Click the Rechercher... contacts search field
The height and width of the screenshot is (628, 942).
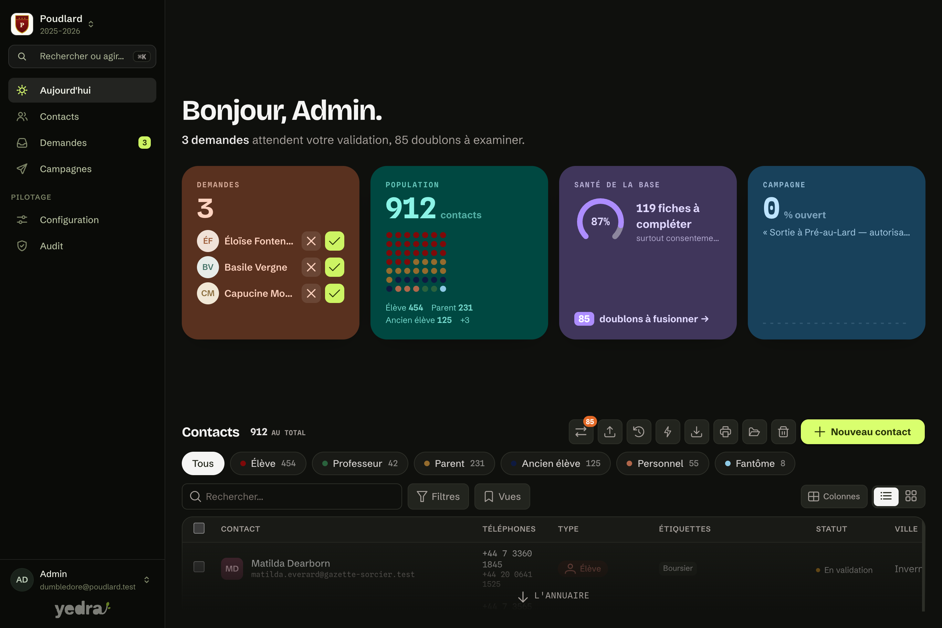[x=292, y=496]
